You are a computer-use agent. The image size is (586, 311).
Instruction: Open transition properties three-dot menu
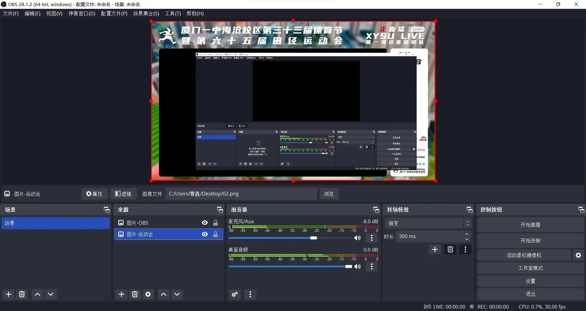(465, 250)
